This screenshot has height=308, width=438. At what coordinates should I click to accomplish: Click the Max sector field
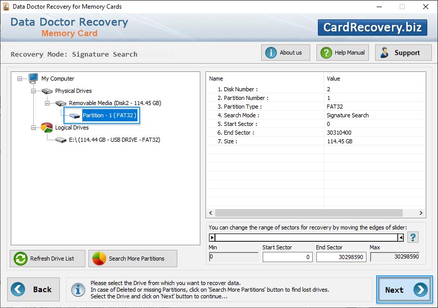click(395, 256)
